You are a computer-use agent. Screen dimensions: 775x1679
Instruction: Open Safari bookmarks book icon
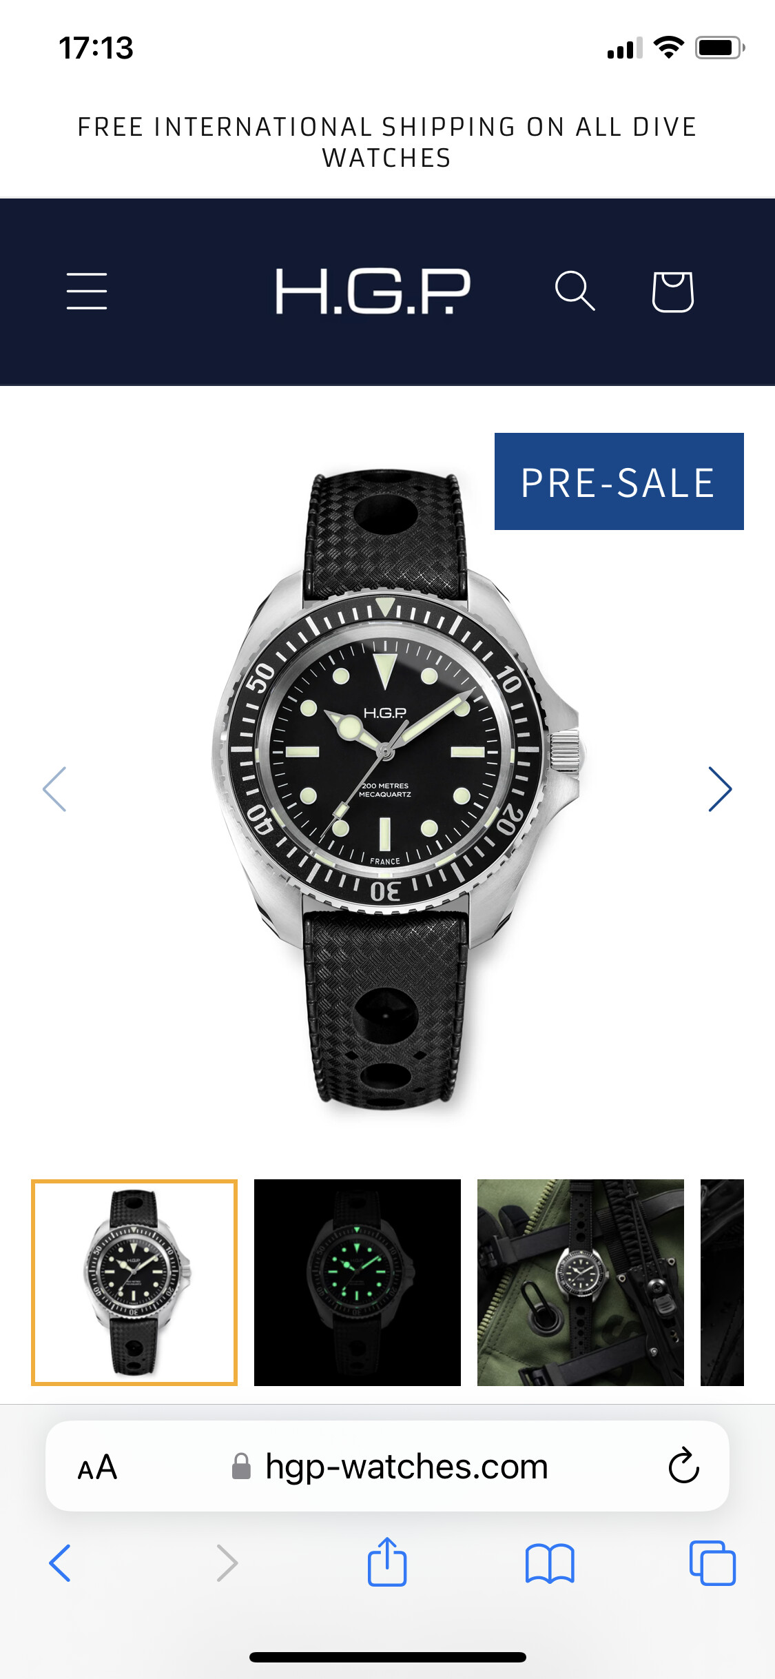550,1563
